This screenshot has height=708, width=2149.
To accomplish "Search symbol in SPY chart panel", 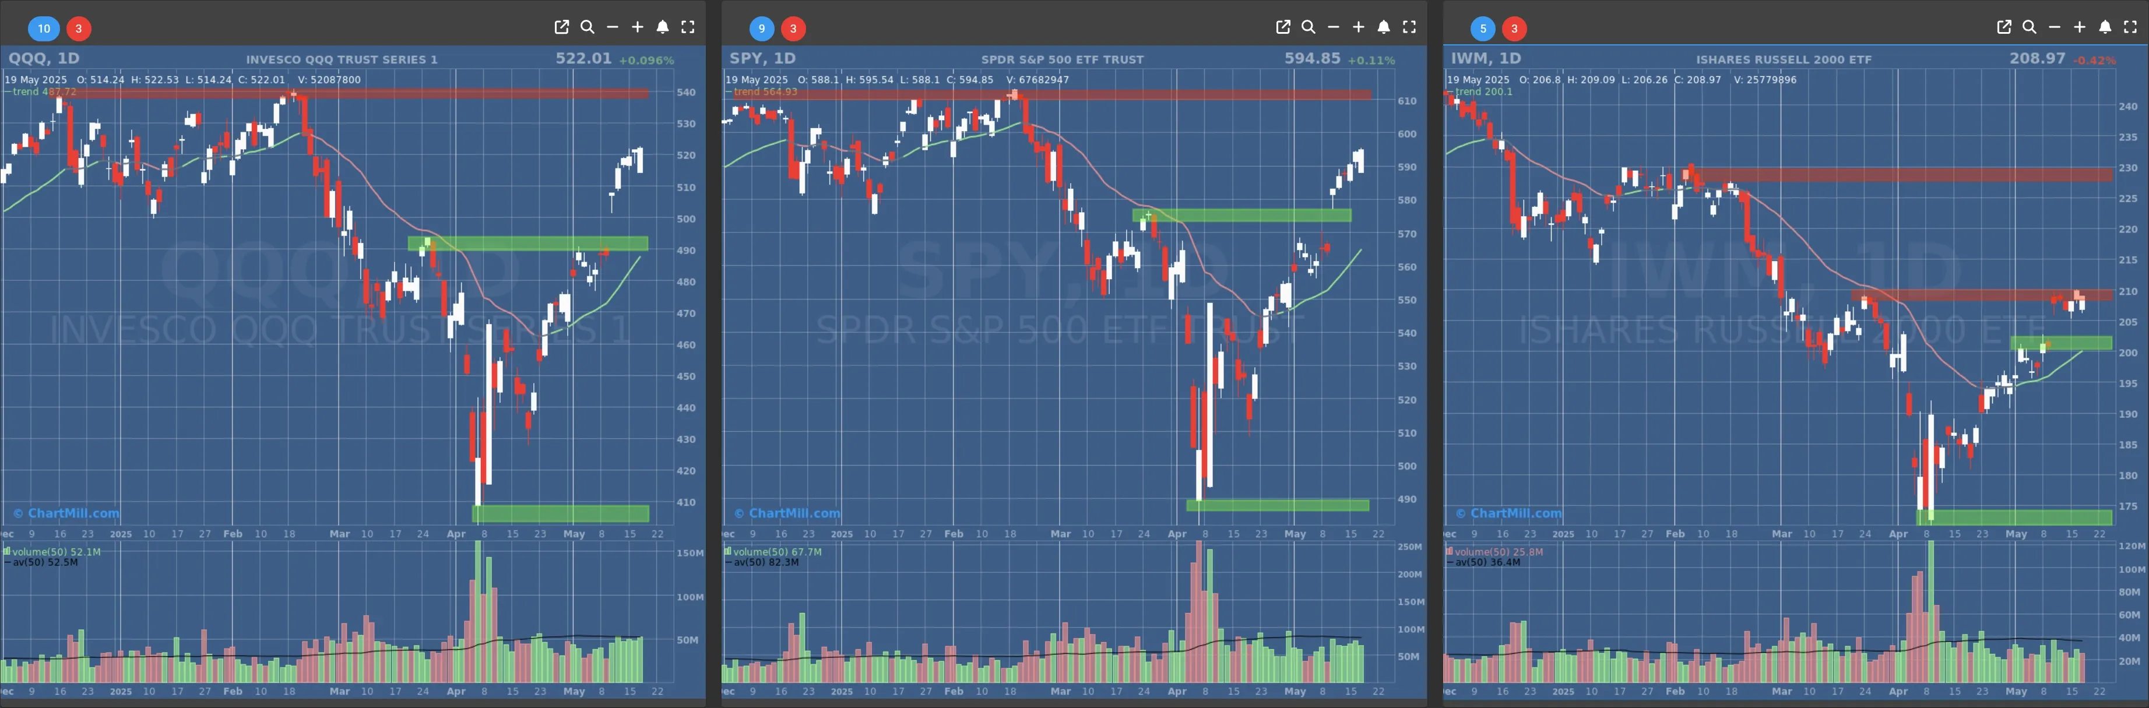I will tap(1308, 27).
